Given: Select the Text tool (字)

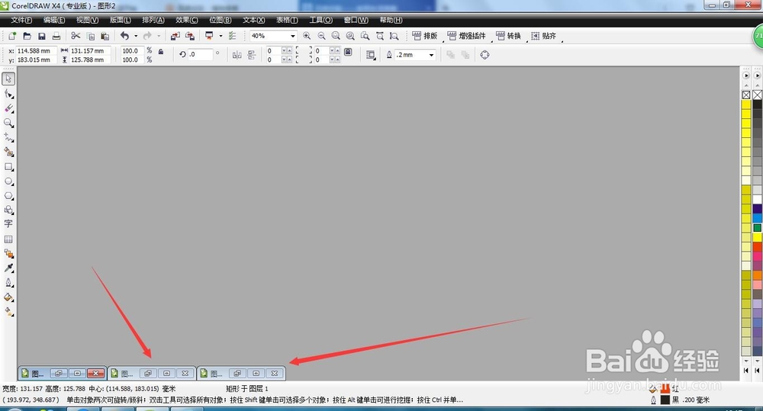Looking at the screenshot, I should [8, 223].
